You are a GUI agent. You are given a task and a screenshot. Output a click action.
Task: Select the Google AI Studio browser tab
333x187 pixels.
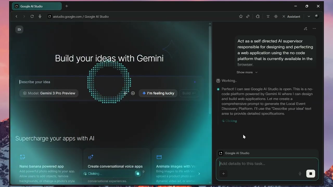click(x=37, y=6)
